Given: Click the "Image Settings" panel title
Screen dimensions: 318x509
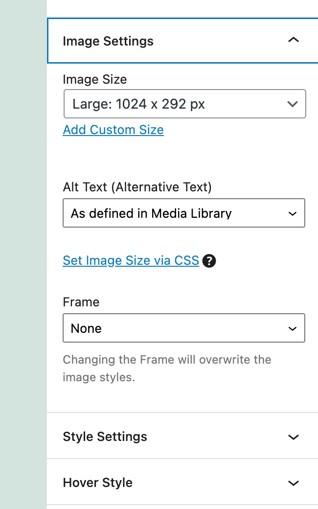Looking at the screenshot, I should tap(108, 41).
